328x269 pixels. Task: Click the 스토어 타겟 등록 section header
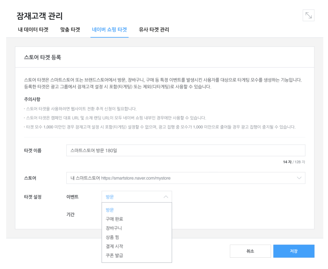point(42,57)
